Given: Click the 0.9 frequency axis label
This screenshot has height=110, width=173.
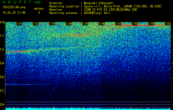Looking at the screenshot, I should 2,63.
